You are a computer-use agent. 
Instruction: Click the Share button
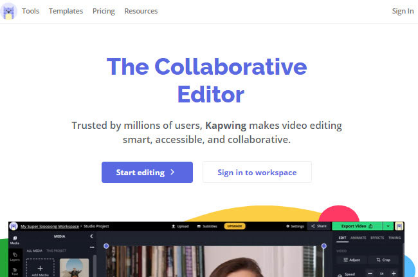[319, 226]
